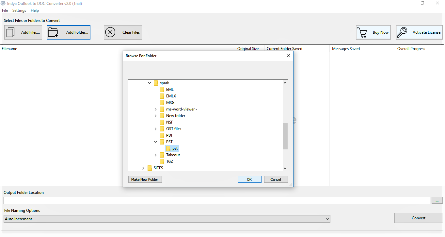The width and height of the screenshot is (445, 237).
Task: Click the Takeout folder icon
Action: tap(162, 155)
